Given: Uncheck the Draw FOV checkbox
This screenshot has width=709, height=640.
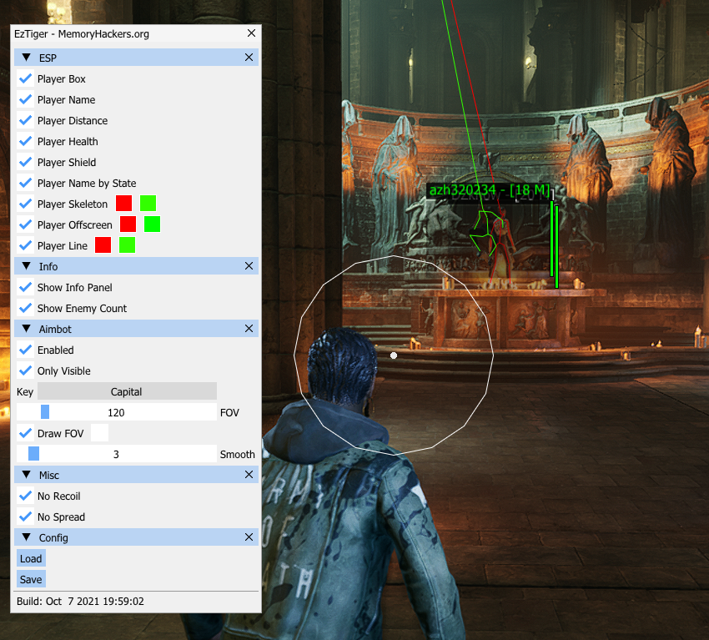Looking at the screenshot, I should point(25,433).
